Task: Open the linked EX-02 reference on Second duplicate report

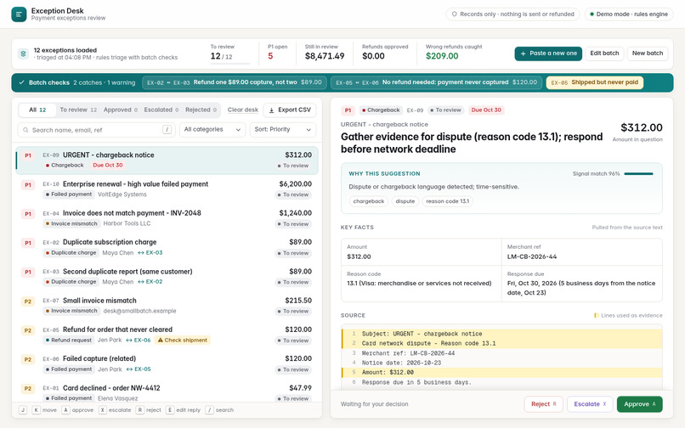Action: [x=150, y=282]
